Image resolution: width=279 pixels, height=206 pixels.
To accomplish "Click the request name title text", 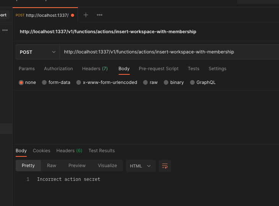I will [108, 32].
